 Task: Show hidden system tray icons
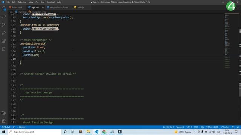click(x=195, y=132)
